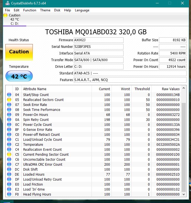191x203 pixels.
Task: Click the Features field S.M.A.R.T., APM, NCQ
Action: tap(130, 80)
